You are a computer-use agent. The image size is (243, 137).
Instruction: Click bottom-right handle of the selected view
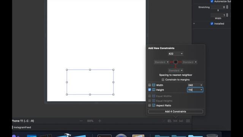[x=114, y=94]
